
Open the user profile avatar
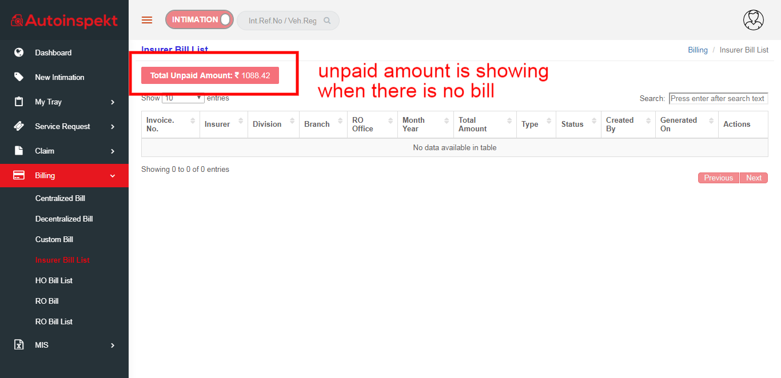click(x=753, y=20)
